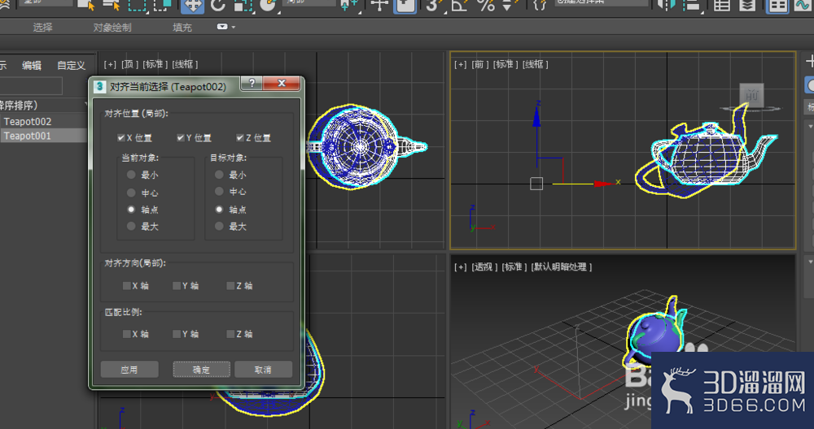Viewport: 814px width, 429px height.
Task: Open the [透视] viewport menu
Action: 483,266
